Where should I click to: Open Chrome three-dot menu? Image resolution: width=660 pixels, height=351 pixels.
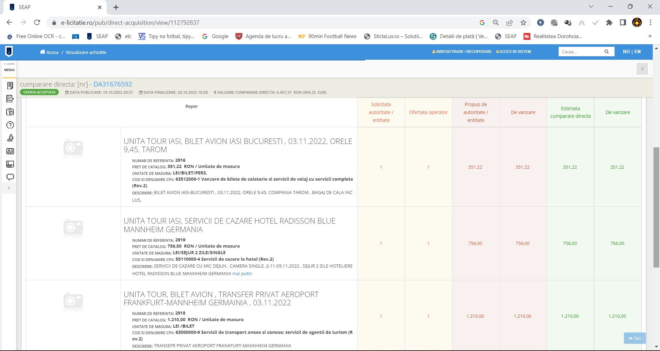(x=650, y=23)
